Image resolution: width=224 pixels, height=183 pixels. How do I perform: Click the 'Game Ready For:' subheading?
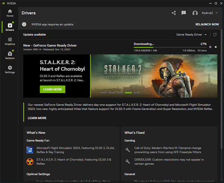point(38,140)
